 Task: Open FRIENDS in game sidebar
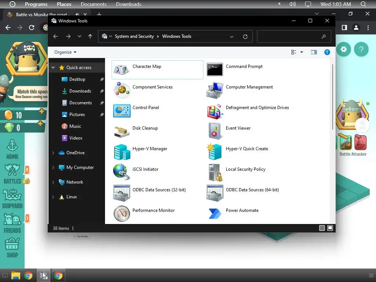tap(12, 223)
